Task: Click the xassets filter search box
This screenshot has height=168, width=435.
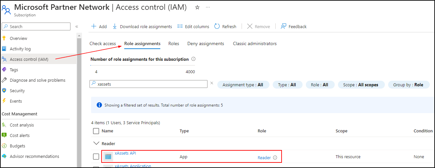Action: 148,84
